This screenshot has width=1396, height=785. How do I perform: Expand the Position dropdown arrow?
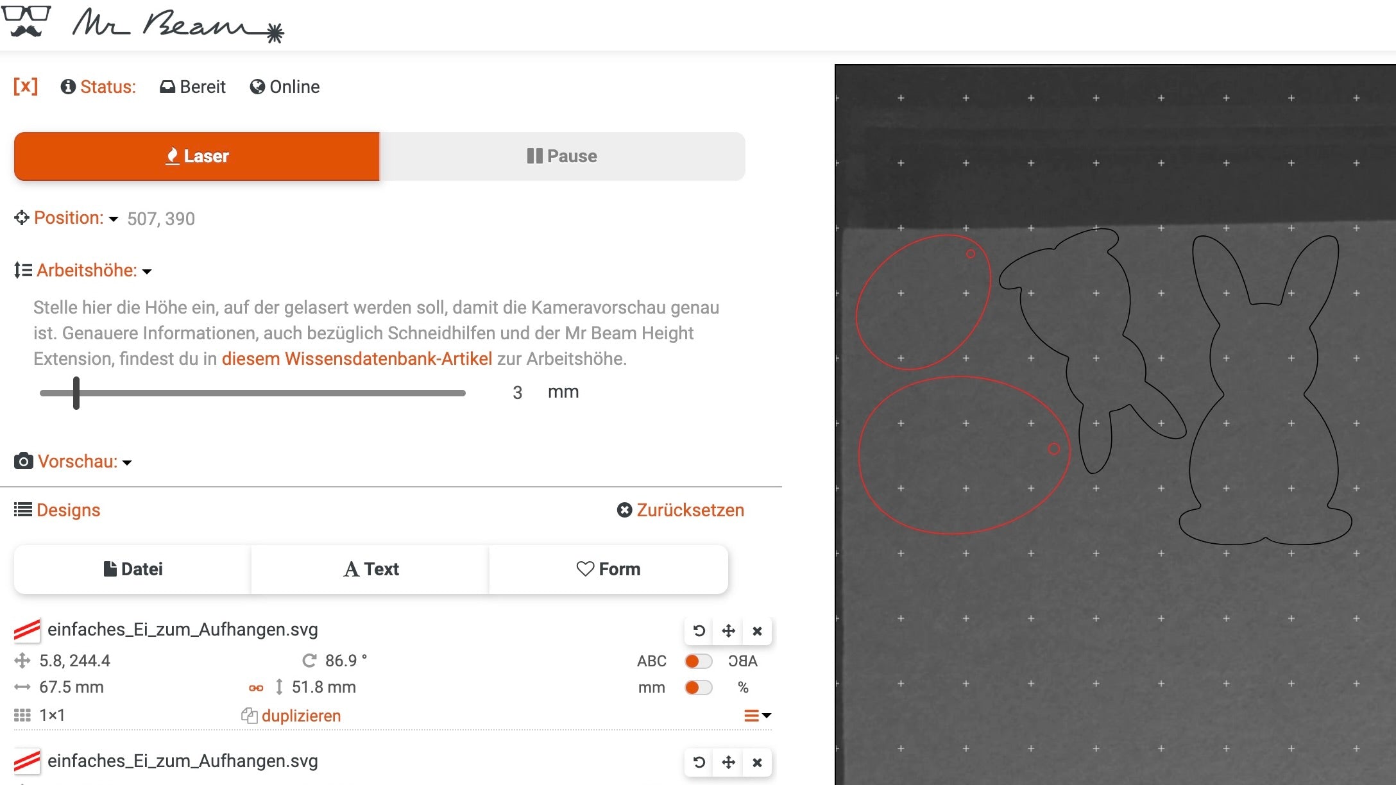point(114,219)
